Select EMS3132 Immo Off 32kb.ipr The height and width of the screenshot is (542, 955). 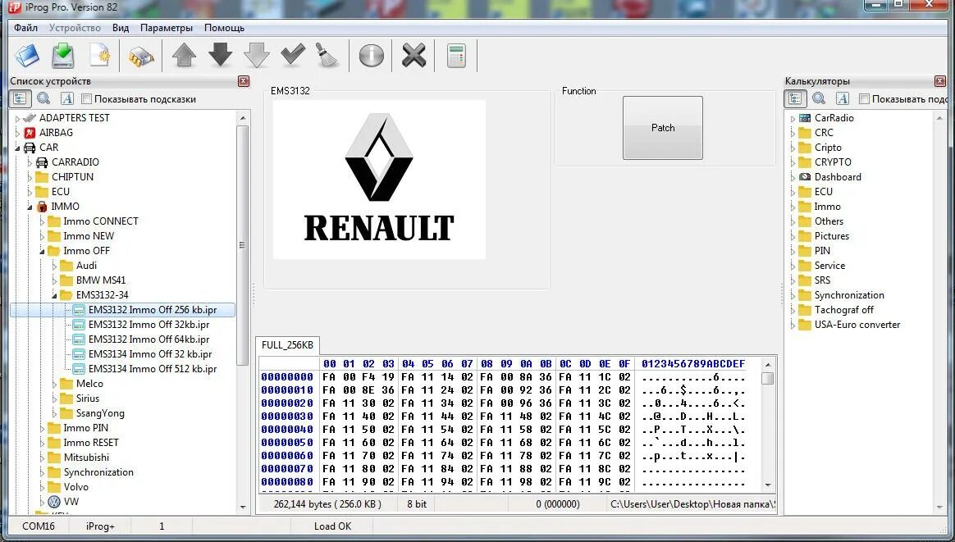149,325
